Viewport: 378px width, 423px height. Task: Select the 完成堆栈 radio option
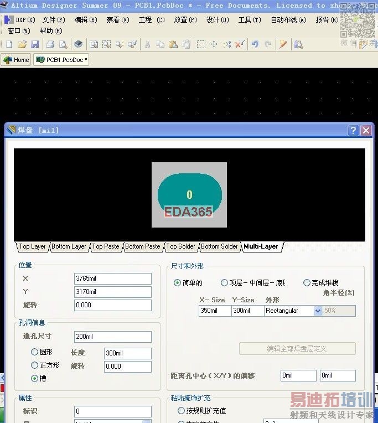tap(307, 283)
